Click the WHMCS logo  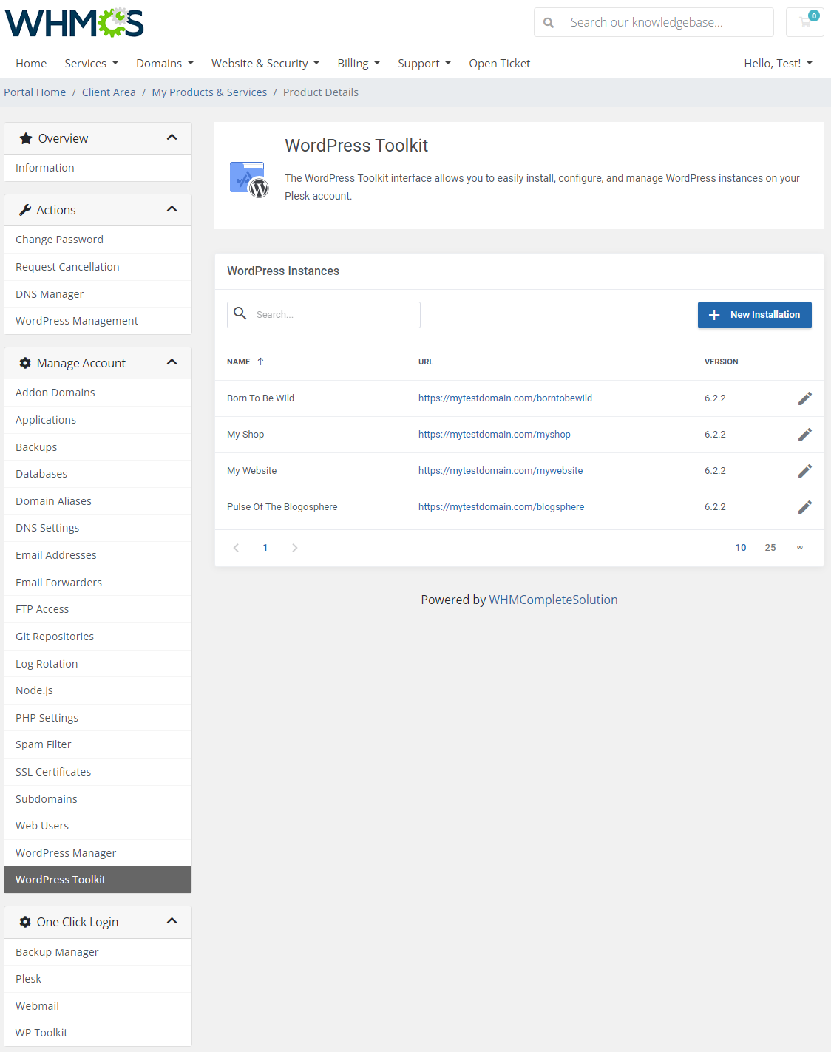pyautogui.click(x=74, y=23)
